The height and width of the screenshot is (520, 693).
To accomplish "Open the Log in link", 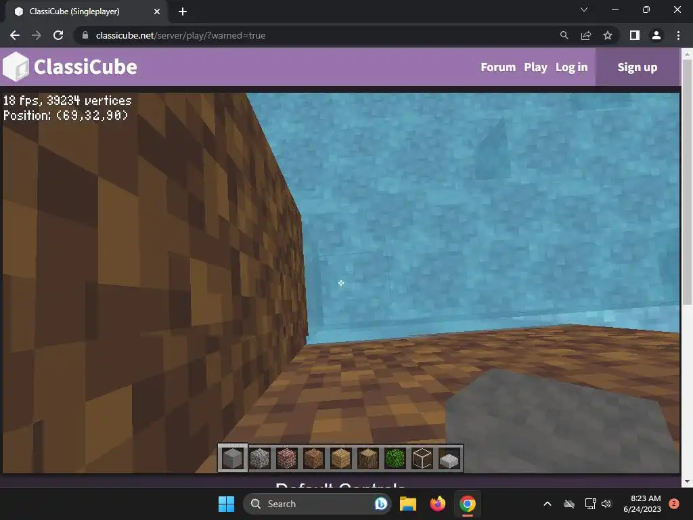I will [571, 67].
